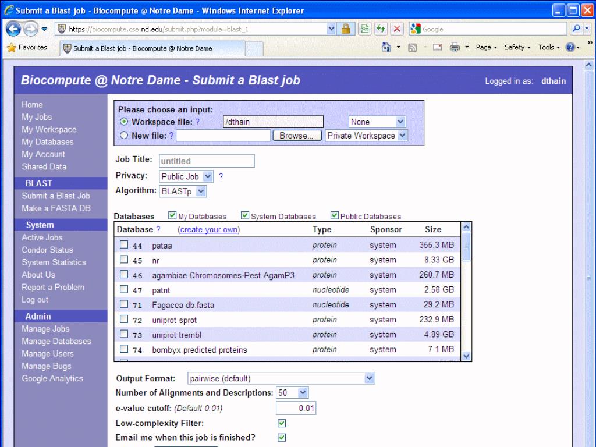Open the Tools menu
Screen dimensions: 596x447
549,48
